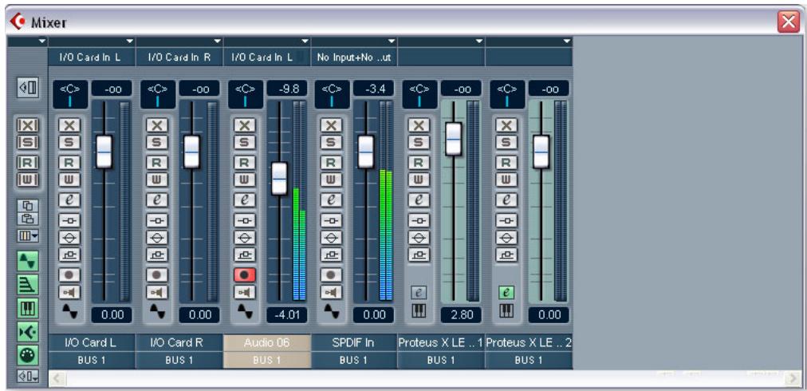
Task: Record-enable the I/O Card R channel
Action: [156, 275]
